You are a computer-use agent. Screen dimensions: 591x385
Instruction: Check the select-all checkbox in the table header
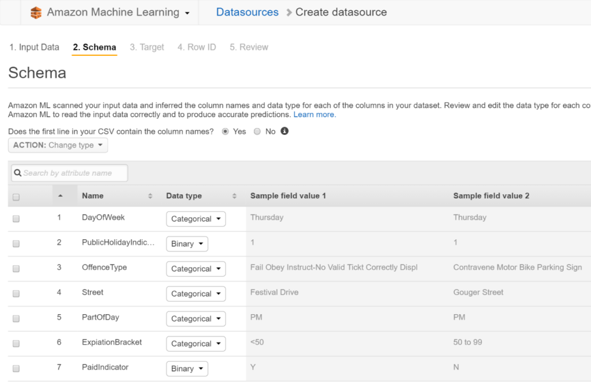pos(16,196)
